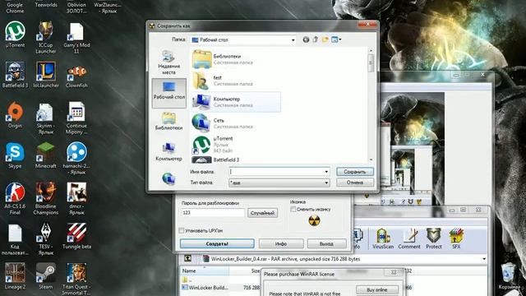Click VirusScan in the WinRAR toolbar
Viewport: 526px width, 296px height.
click(x=383, y=238)
